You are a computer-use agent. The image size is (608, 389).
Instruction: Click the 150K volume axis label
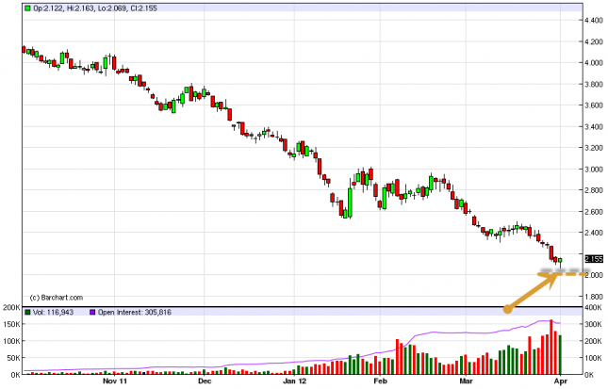coord(11,324)
